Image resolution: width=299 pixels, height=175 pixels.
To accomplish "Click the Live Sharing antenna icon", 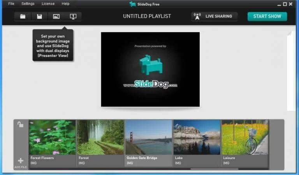I will click(197, 16).
